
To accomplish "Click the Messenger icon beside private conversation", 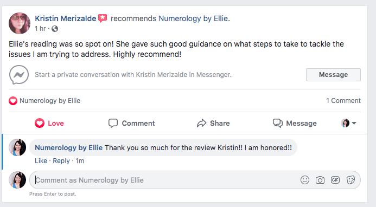I will 19,75.
